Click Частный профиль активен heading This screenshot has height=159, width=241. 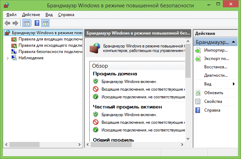click(128, 107)
